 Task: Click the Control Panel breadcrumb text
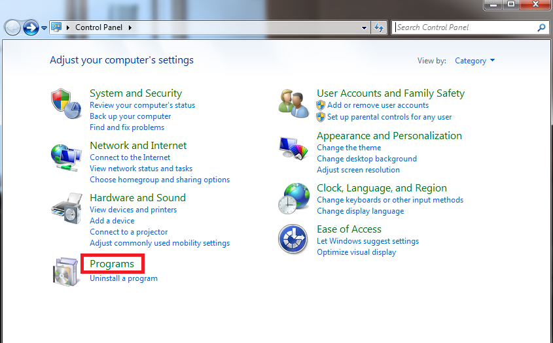tap(99, 27)
